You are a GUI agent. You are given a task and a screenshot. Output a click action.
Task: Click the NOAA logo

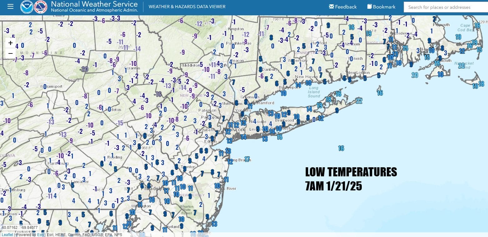click(27, 7)
